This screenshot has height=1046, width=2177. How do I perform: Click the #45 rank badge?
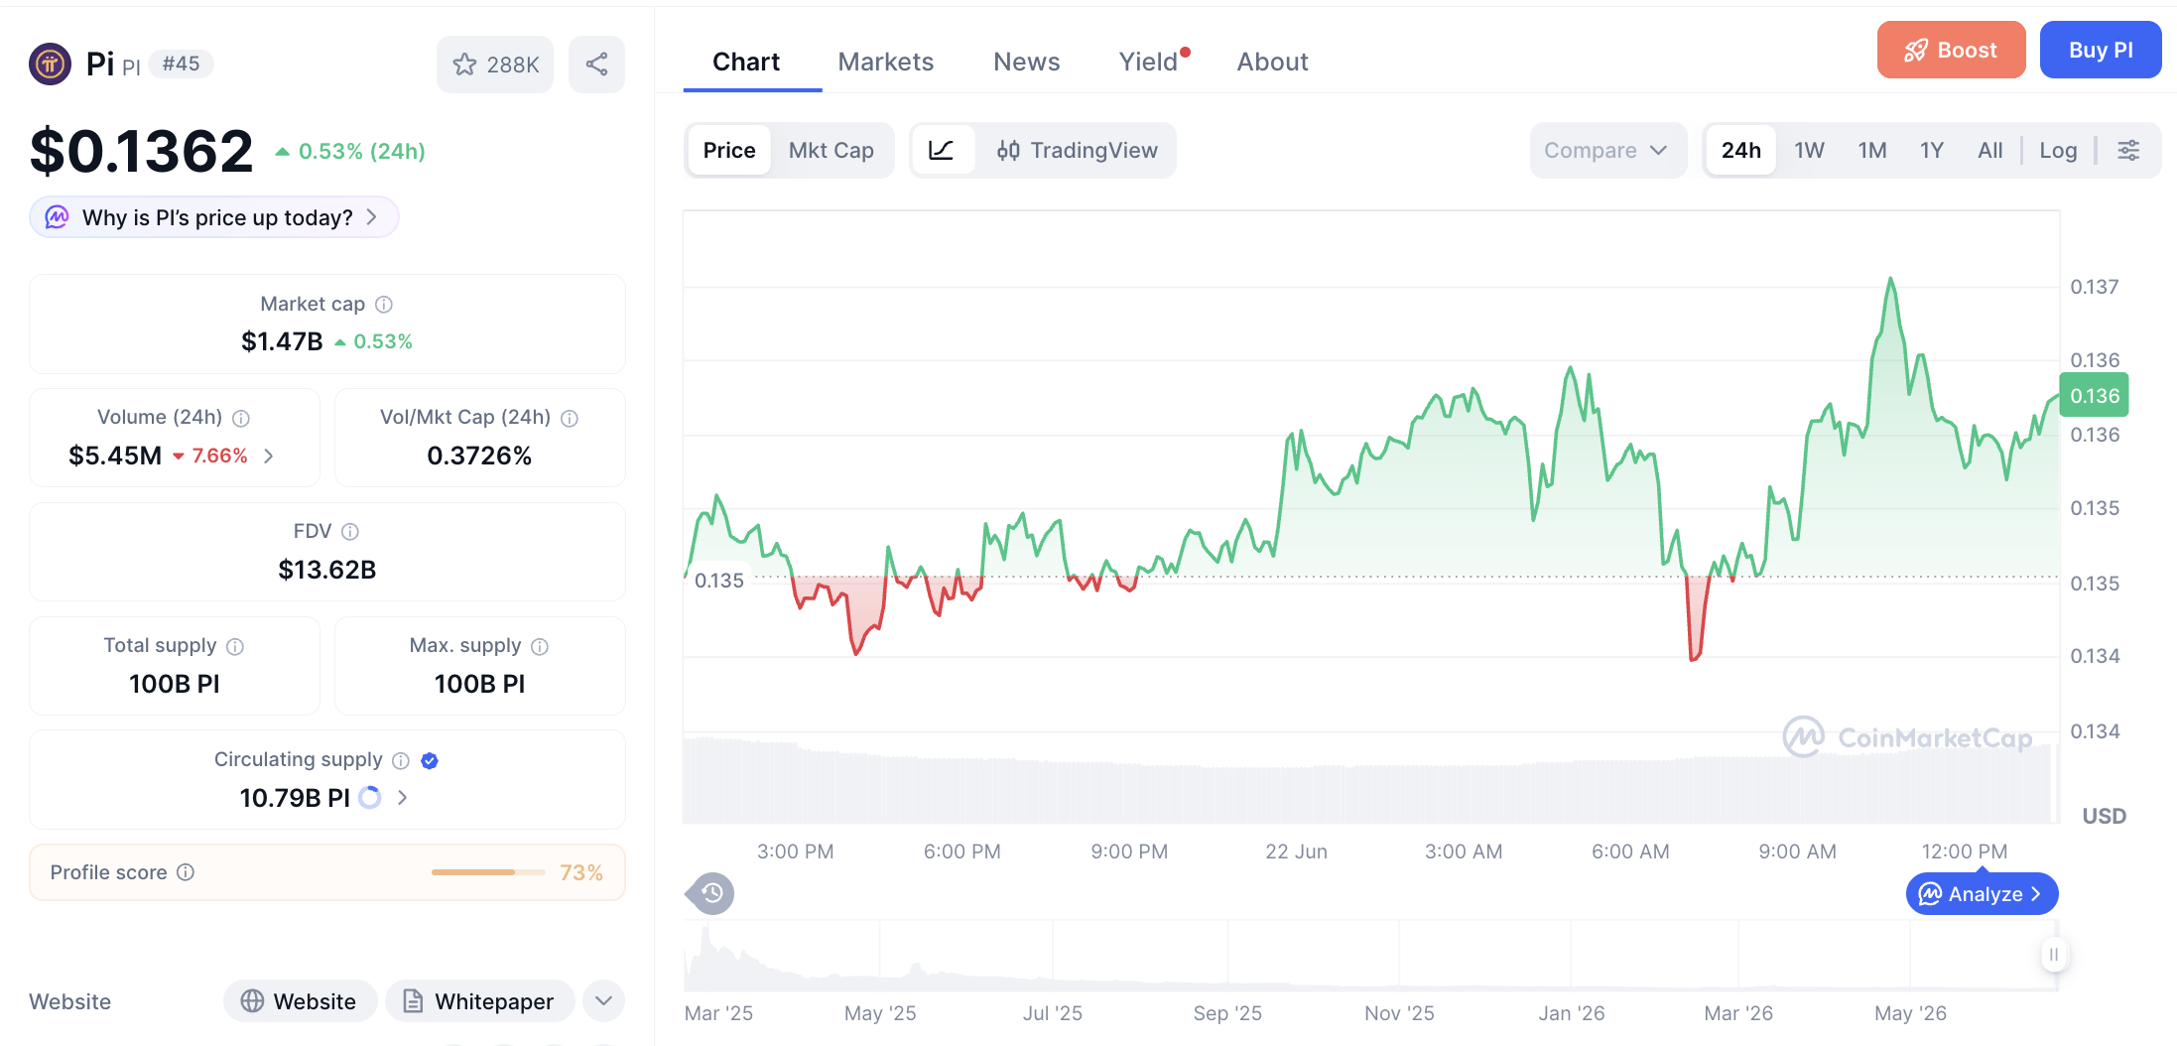[181, 65]
